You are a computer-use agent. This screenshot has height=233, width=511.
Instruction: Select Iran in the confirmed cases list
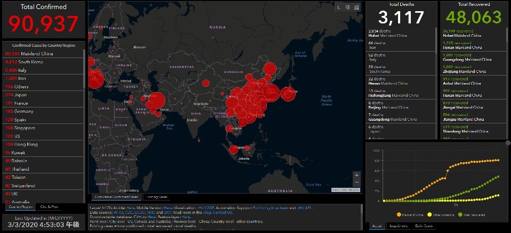point(43,78)
